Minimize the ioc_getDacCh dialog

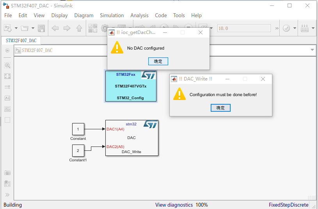pos(165,32)
